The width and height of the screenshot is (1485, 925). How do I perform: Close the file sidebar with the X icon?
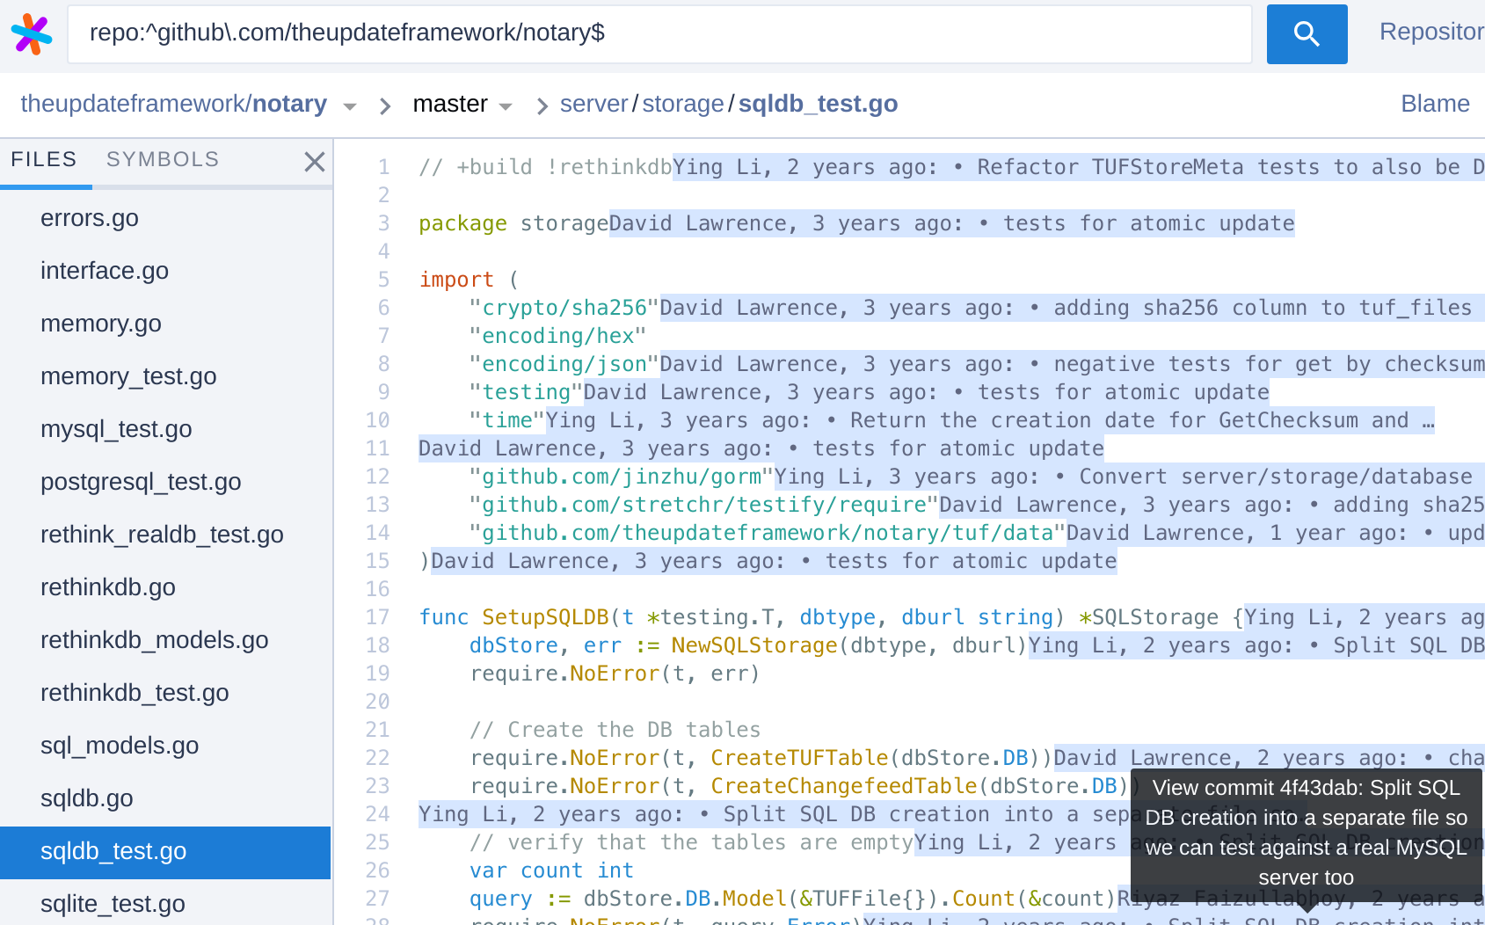pyautogui.click(x=315, y=162)
